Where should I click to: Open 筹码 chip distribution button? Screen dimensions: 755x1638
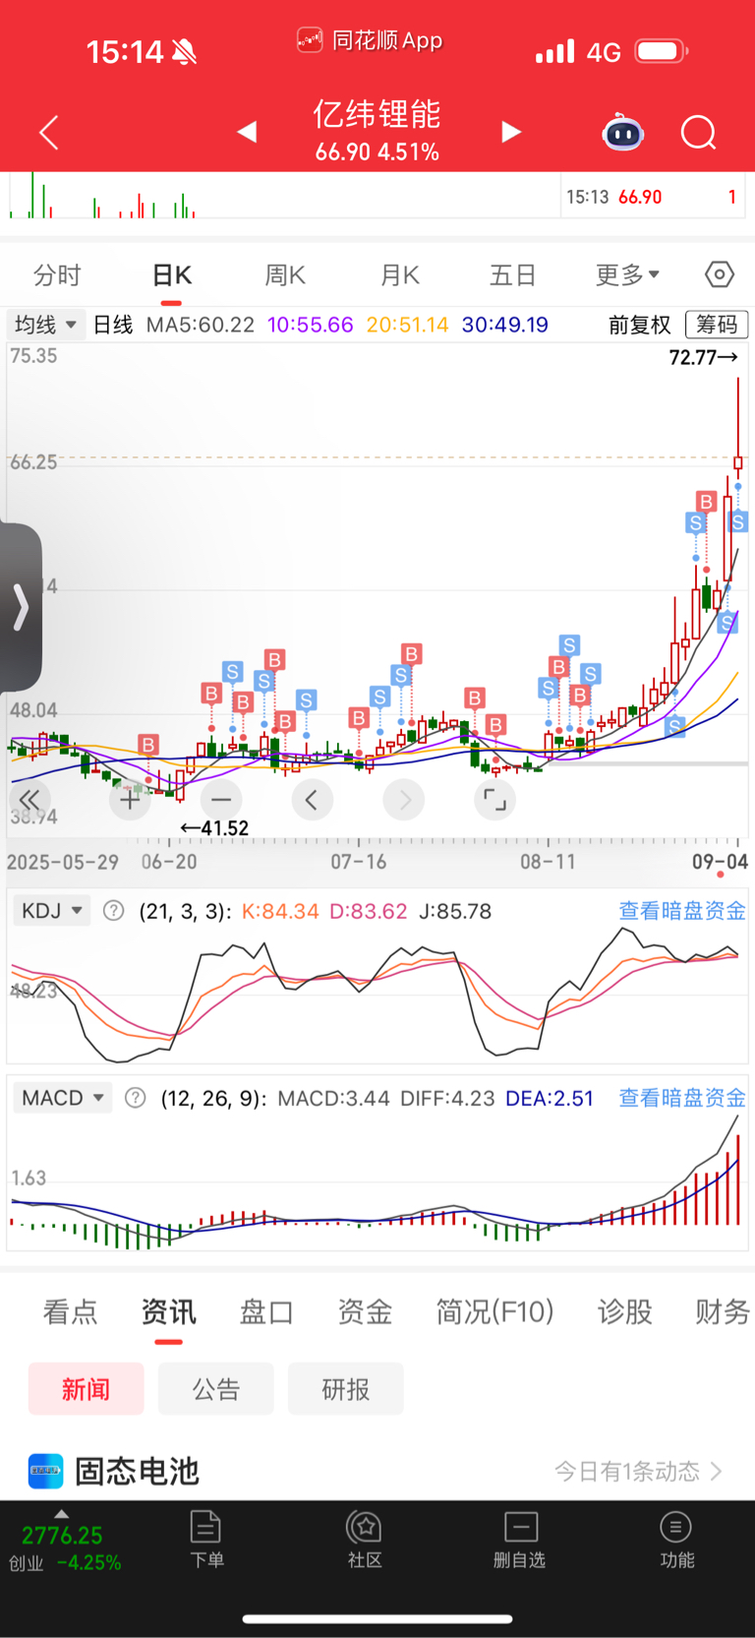pyautogui.click(x=717, y=325)
